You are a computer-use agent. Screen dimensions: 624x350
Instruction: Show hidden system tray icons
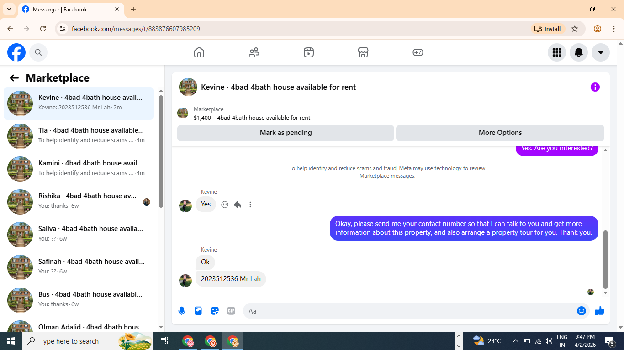click(516, 341)
